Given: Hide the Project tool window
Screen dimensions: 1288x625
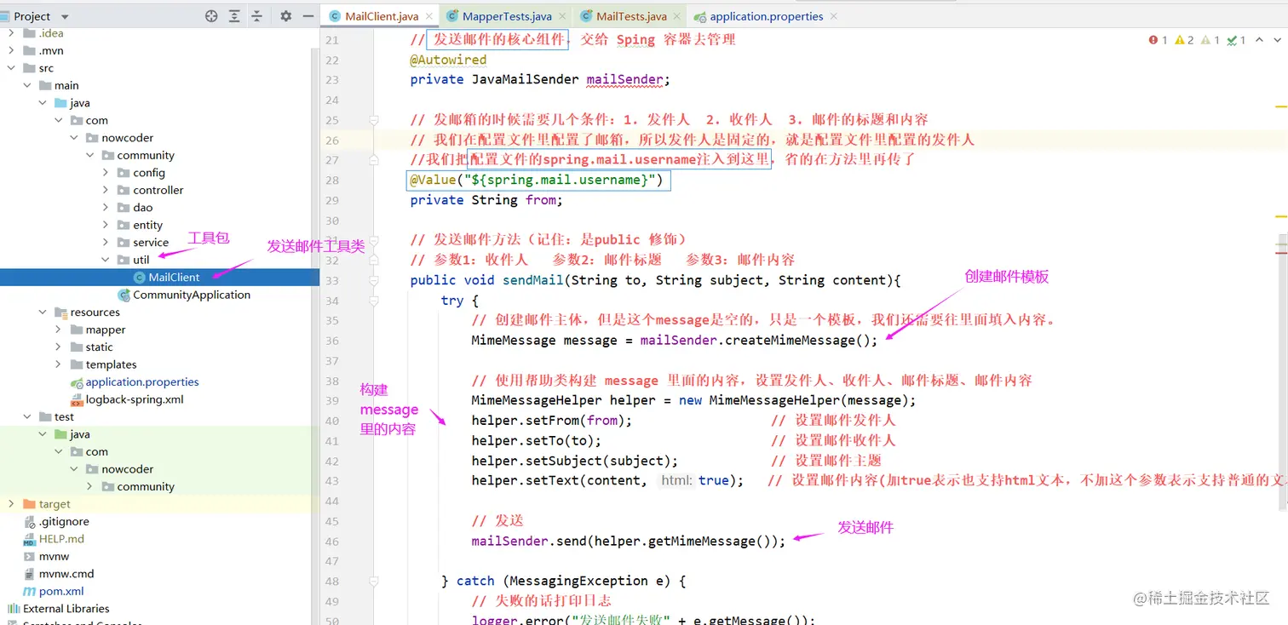Looking at the screenshot, I should pyautogui.click(x=307, y=16).
